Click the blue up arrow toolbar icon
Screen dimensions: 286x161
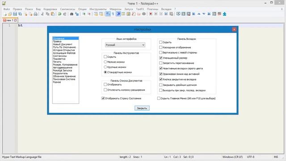199,14
